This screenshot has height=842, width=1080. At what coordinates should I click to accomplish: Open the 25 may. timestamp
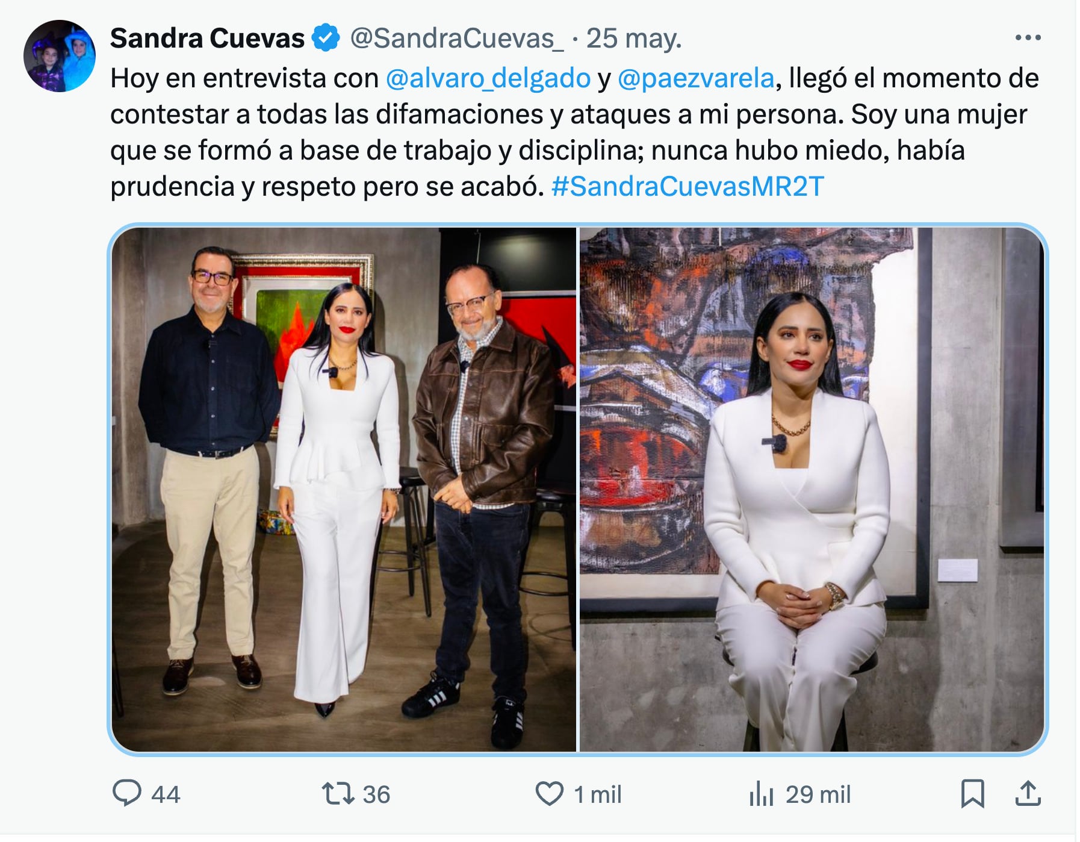634,38
